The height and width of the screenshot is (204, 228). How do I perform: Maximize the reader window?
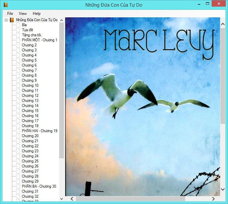[x=208, y=4]
